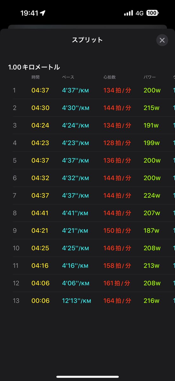Image resolution: width=175 pixels, height=381 pixels.
Task: Tap power 199w in split 4
Action: pyautogui.click(x=152, y=143)
